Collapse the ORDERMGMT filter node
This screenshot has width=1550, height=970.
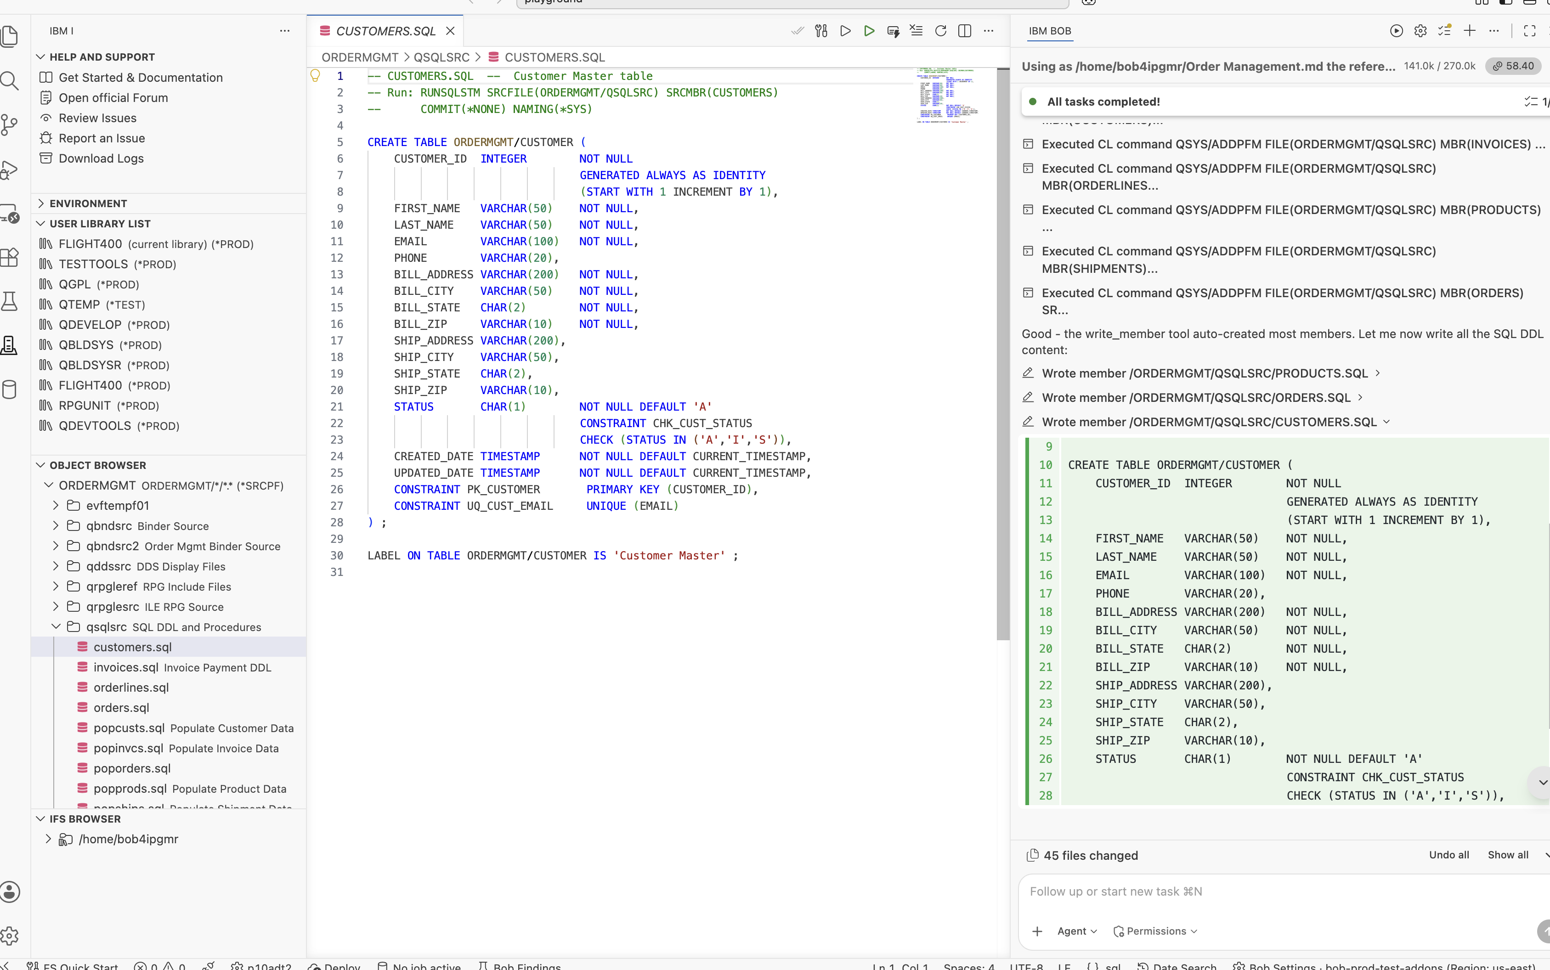tap(49, 485)
